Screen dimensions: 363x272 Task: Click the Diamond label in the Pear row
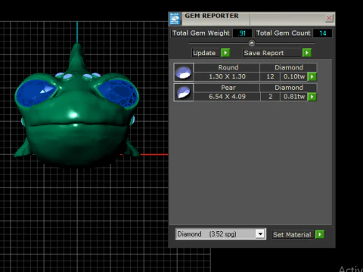tap(289, 88)
